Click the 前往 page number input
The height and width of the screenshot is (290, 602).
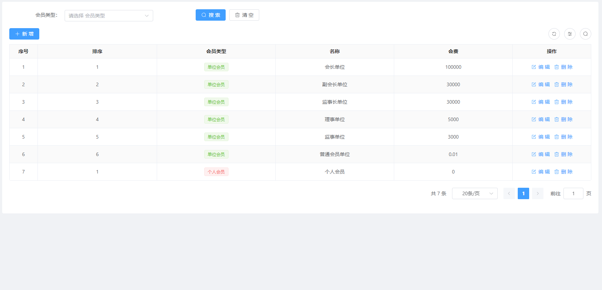click(x=573, y=193)
